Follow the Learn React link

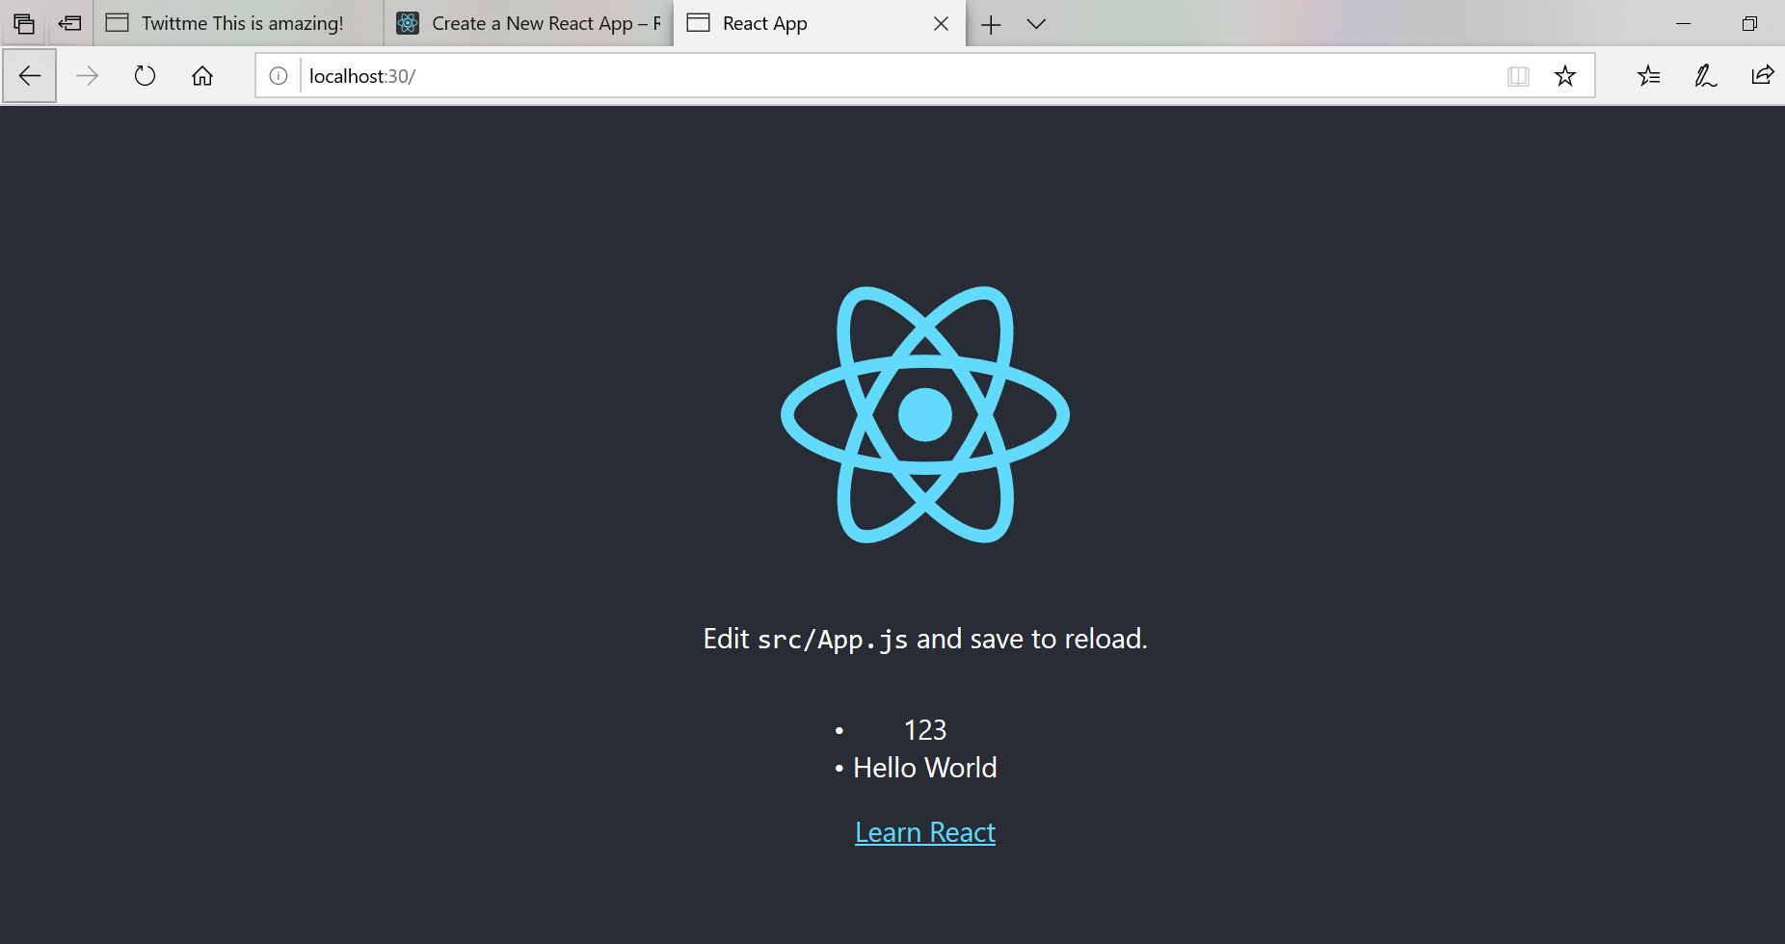coord(925,832)
